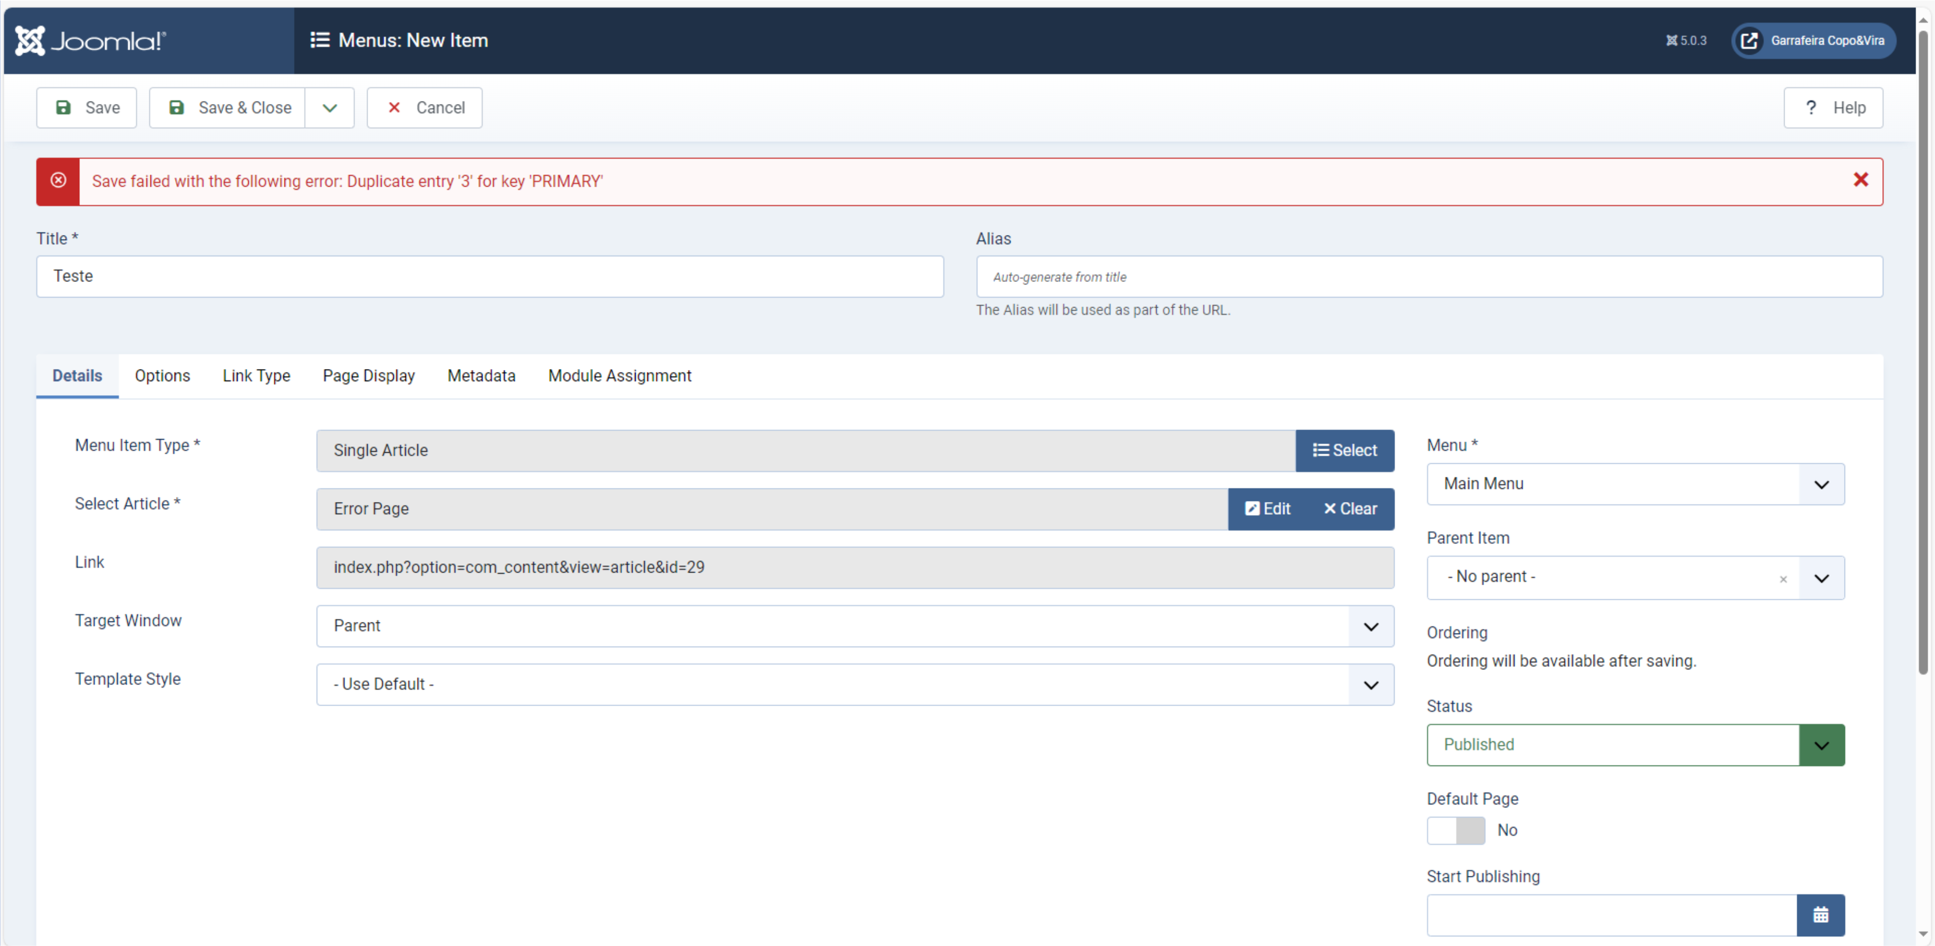
Task: Click the Joomla logo in header
Action: click(90, 41)
